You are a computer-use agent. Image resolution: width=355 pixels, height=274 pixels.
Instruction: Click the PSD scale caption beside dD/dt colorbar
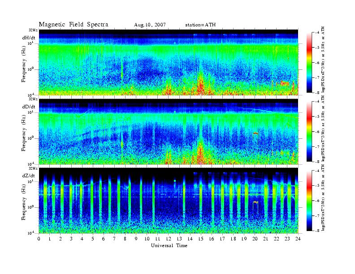point(323,129)
